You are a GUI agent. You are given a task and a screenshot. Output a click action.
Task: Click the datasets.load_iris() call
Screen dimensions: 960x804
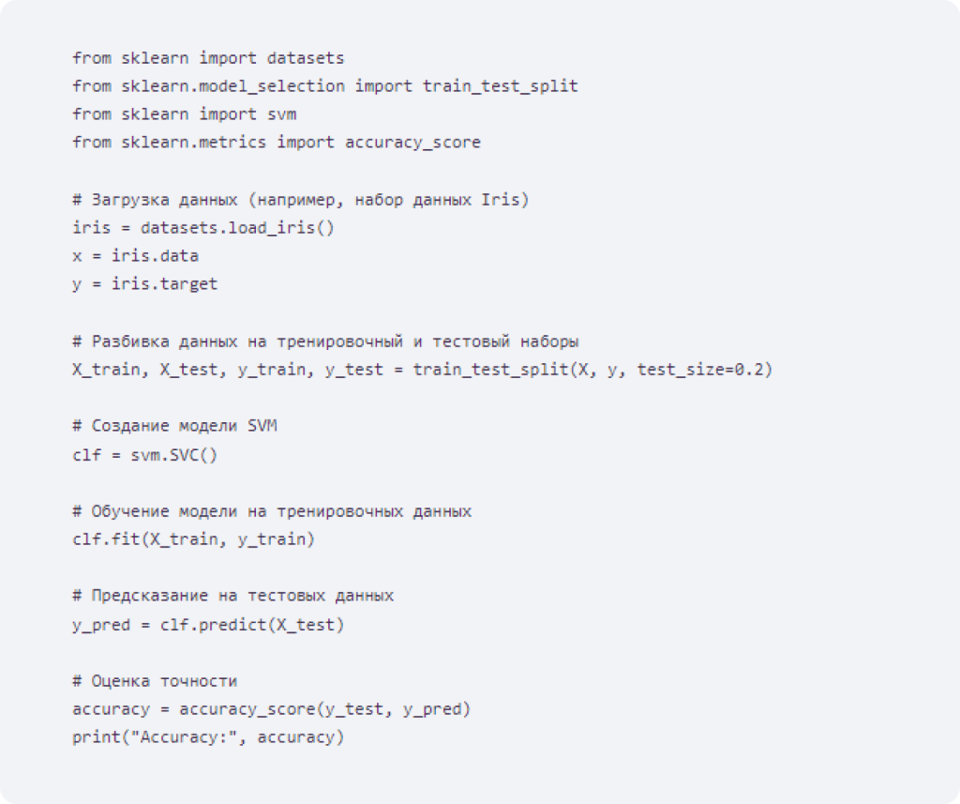(x=237, y=228)
